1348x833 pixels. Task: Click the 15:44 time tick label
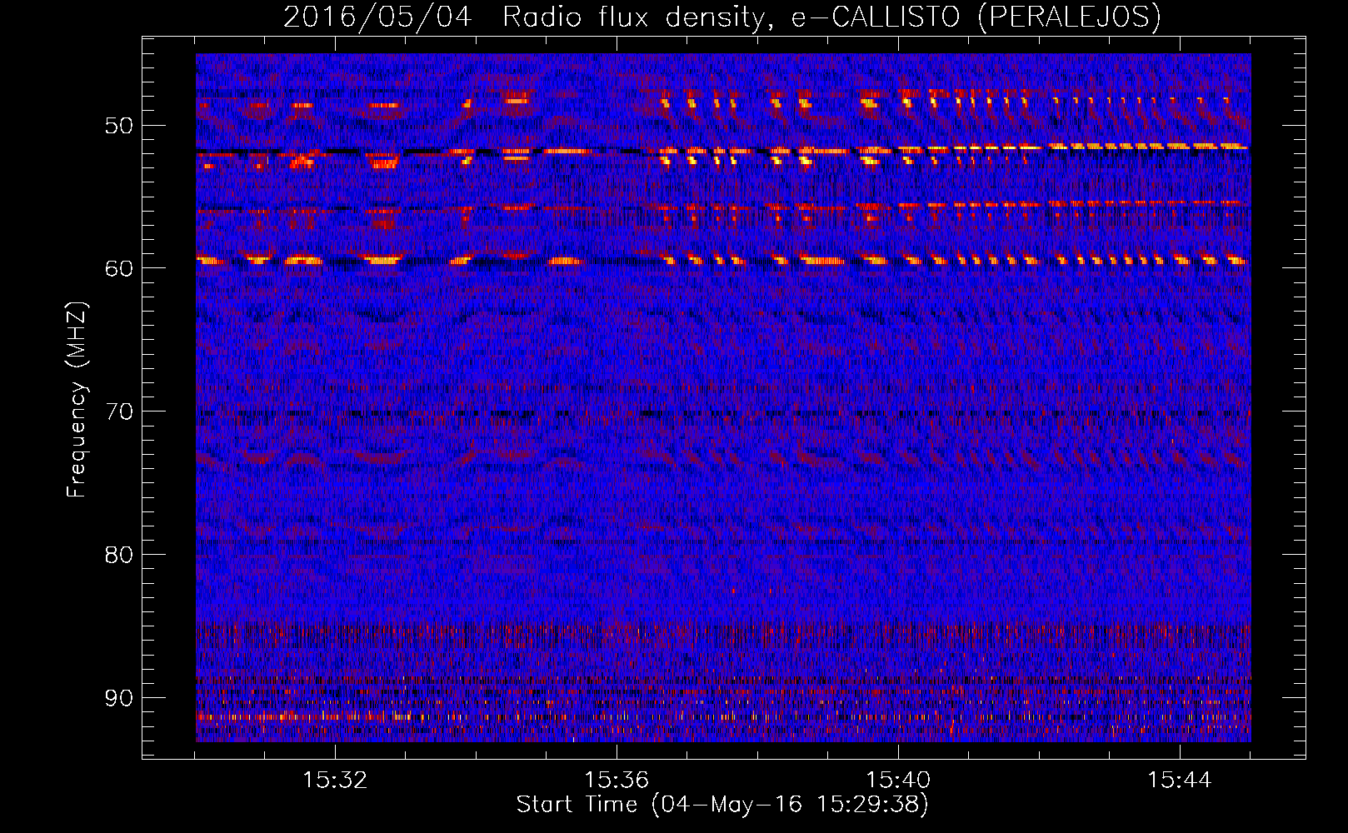tap(1180, 781)
